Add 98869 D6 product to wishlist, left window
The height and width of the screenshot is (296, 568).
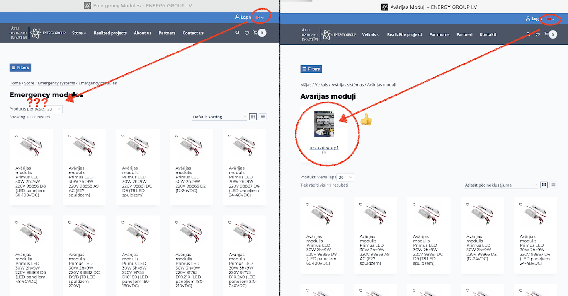[x=17, y=222]
